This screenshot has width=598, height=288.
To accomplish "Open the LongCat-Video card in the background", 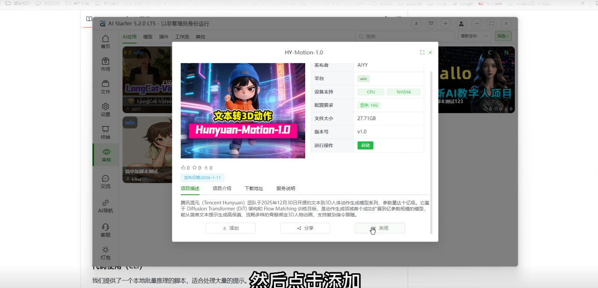I will click(x=147, y=80).
